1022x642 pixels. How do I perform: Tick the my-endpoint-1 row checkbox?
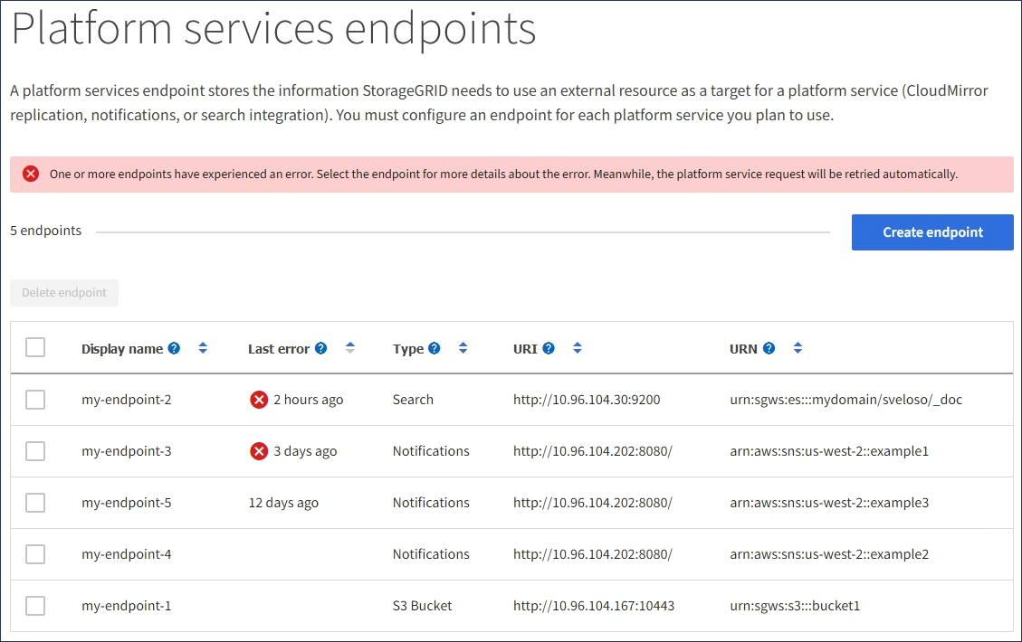click(35, 606)
